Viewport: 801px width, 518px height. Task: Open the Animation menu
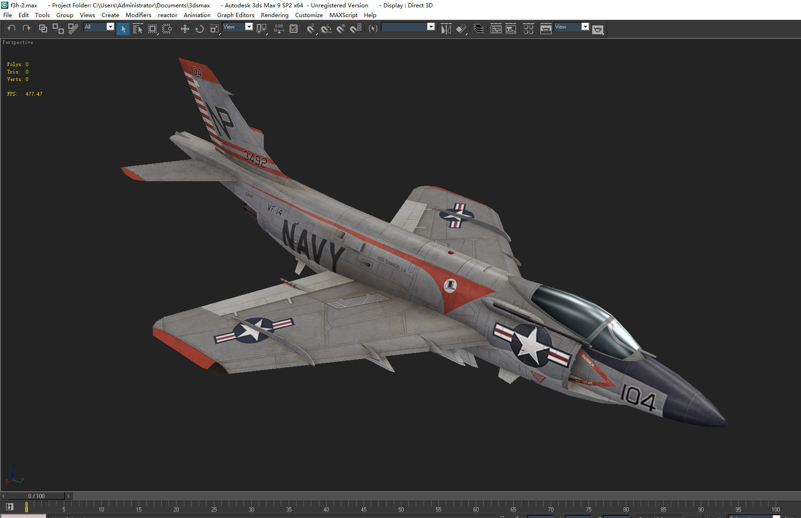click(x=197, y=15)
